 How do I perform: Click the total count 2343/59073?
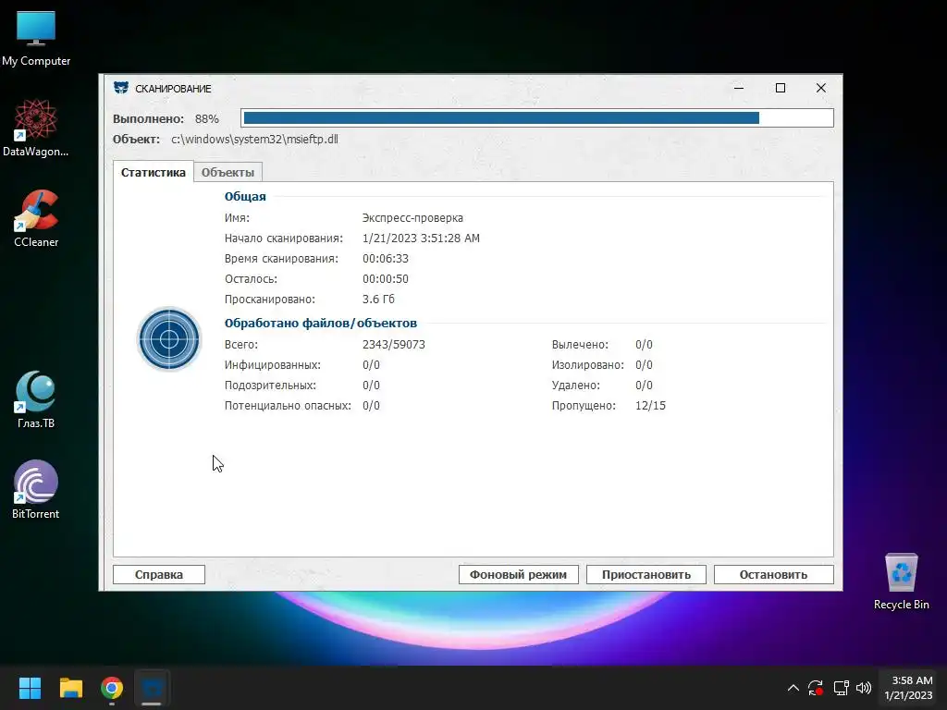coord(394,345)
